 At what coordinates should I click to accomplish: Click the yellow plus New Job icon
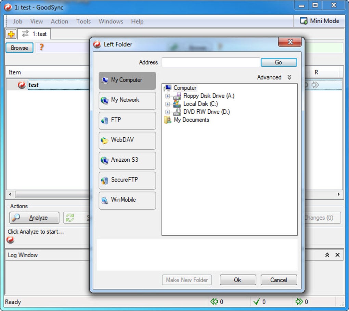(11, 34)
